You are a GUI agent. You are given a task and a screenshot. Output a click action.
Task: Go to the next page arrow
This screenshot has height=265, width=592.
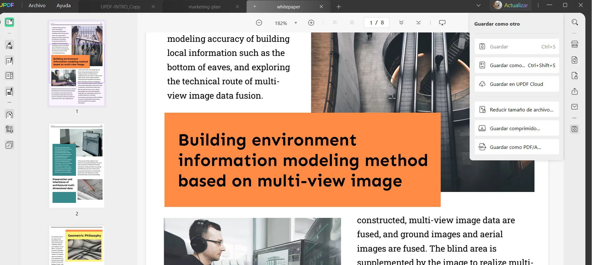tap(401, 22)
